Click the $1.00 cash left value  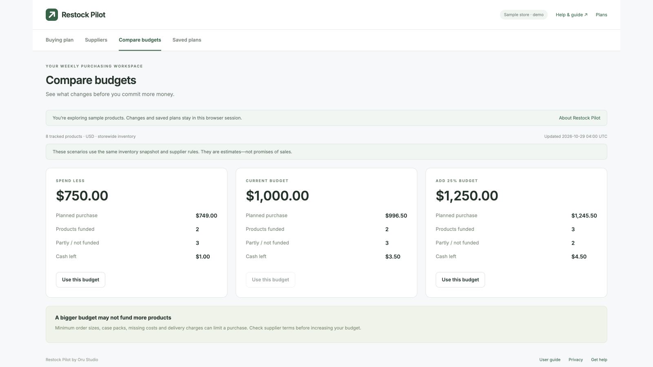[203, 256]
